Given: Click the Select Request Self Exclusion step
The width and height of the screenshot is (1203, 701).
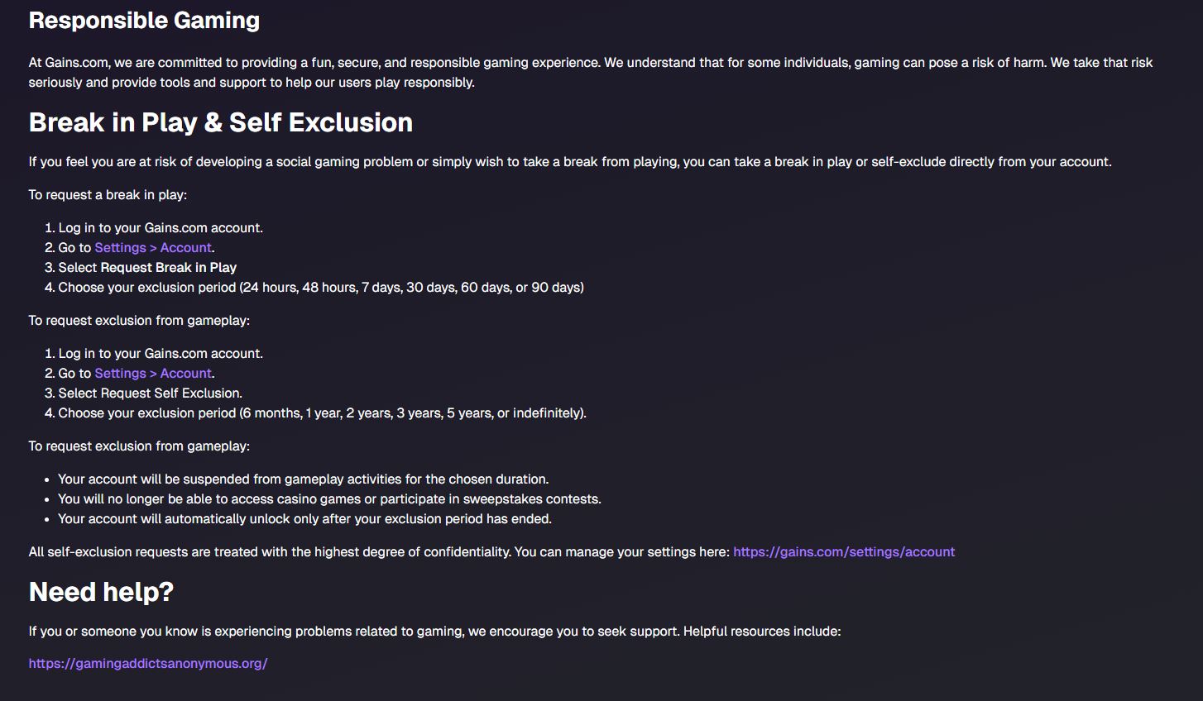Looking at the screenshot, I should point(150,393).
